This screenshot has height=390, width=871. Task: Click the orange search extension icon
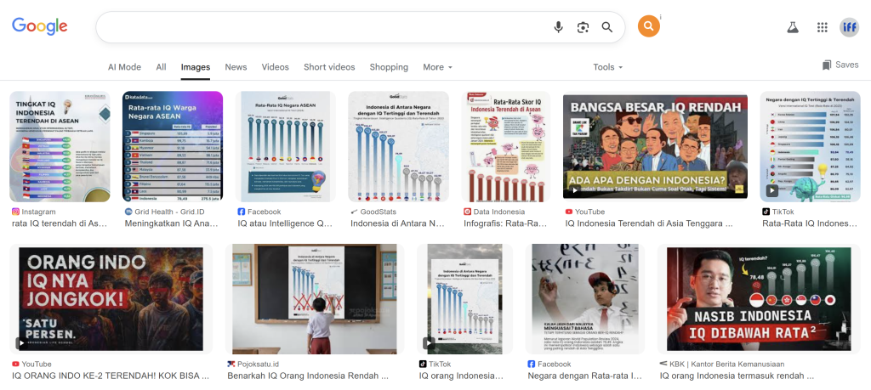click(x=648, y=27)
